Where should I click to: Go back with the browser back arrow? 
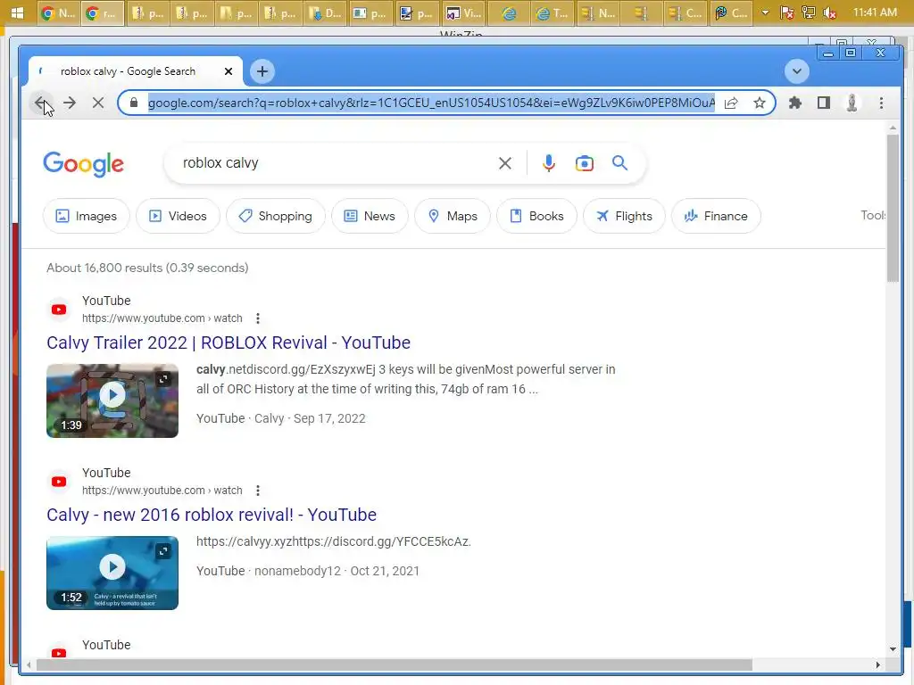click(x=39, y=103)
